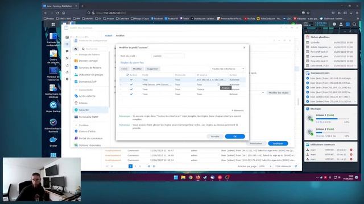Open Active Backup for Business icon

[53, 125]
